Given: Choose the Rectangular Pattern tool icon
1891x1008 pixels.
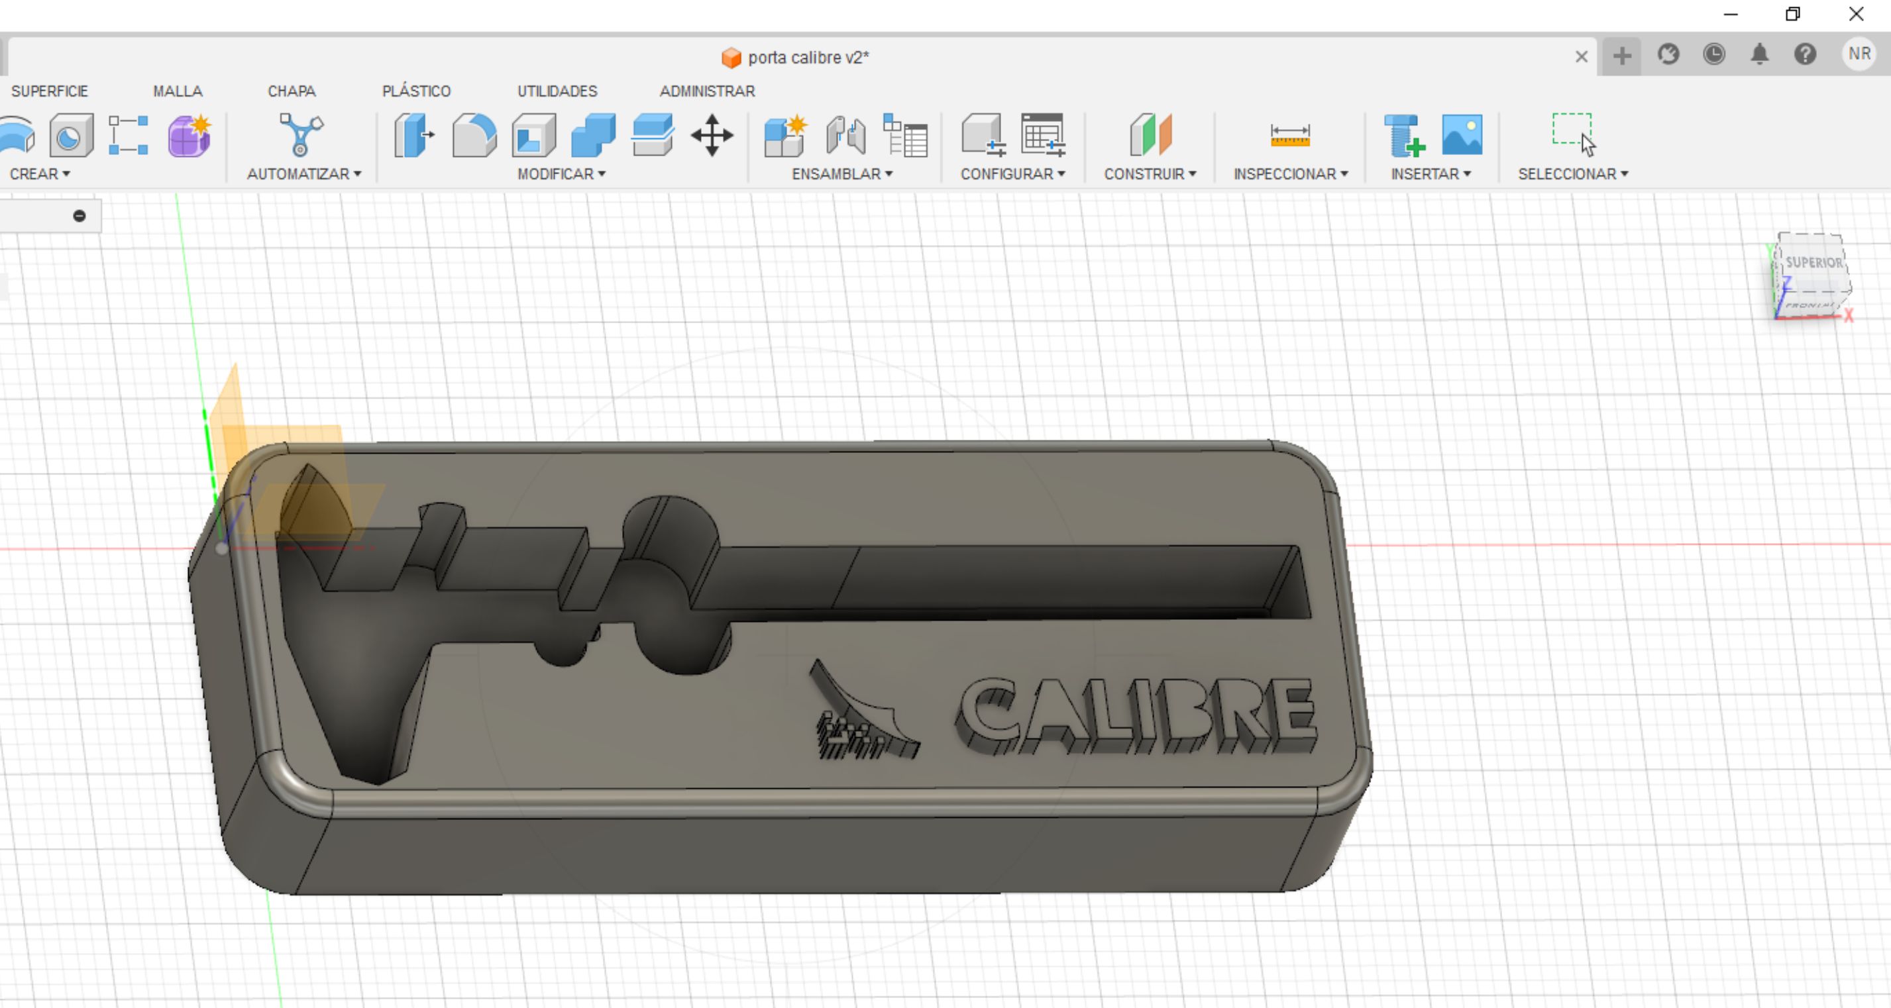Looking at the screenshot, I should coord(129,136).
